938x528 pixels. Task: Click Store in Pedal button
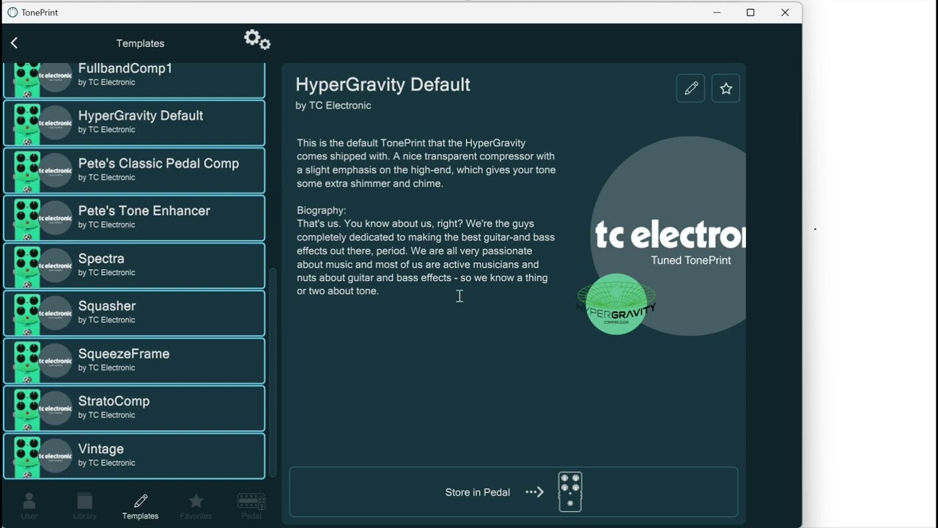(513, 492)
